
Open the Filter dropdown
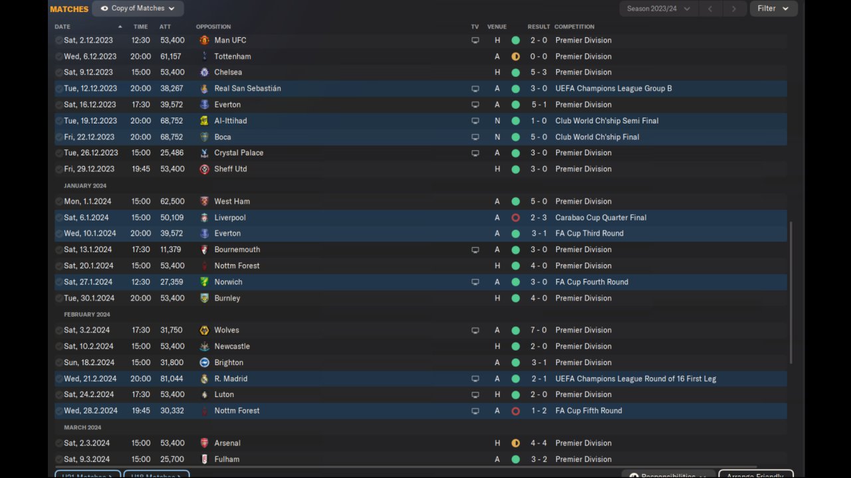(773, 9)
